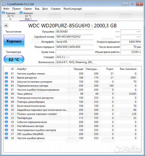The height and width of the screenshot is (156, 145).
Task: Click the rotation speed value 5400 RPM
Action: [131, 42]
